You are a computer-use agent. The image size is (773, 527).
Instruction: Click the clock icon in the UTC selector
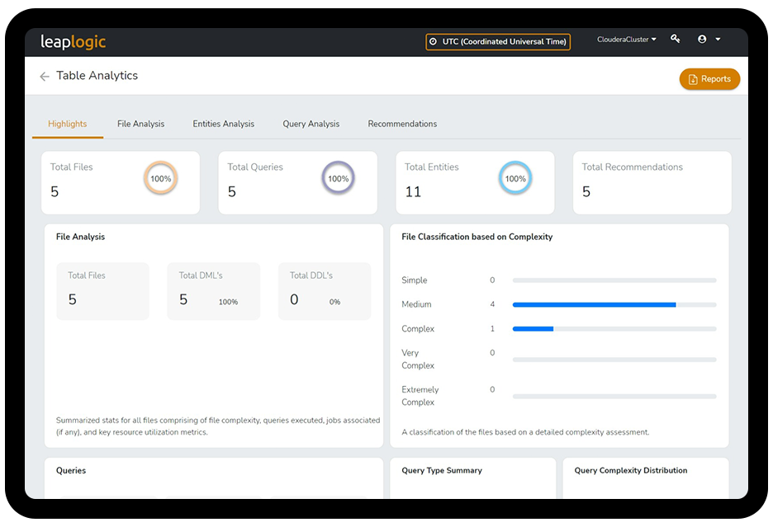(434, 41)
